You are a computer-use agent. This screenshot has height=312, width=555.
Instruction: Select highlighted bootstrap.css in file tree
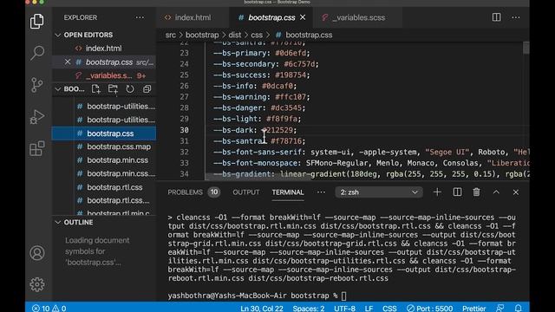point(104,133)
